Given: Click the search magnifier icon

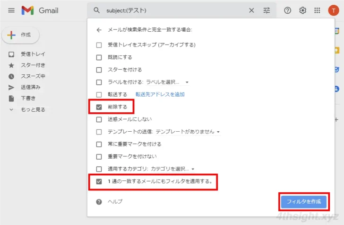Looking at the screenshot, I should (96, 10).
